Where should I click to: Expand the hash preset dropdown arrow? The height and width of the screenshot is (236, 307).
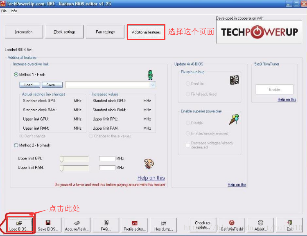pos(153,85)
